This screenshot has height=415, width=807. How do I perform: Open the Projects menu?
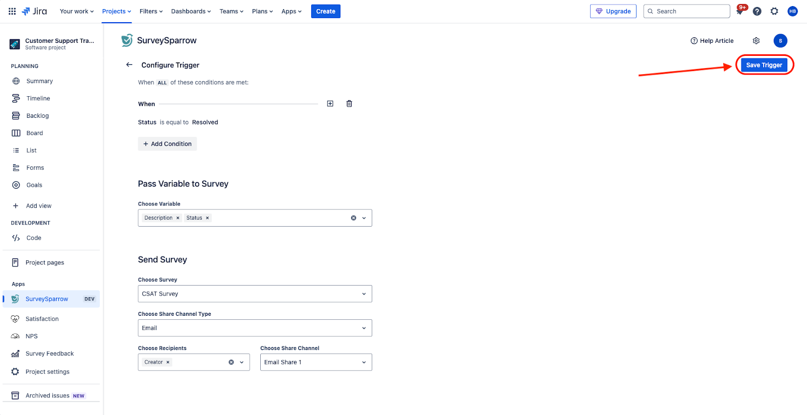117,11
